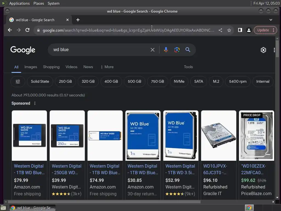Screen dimensions: 281x211
Task: Open the search Tools options
Action: (x=188, y=67)
